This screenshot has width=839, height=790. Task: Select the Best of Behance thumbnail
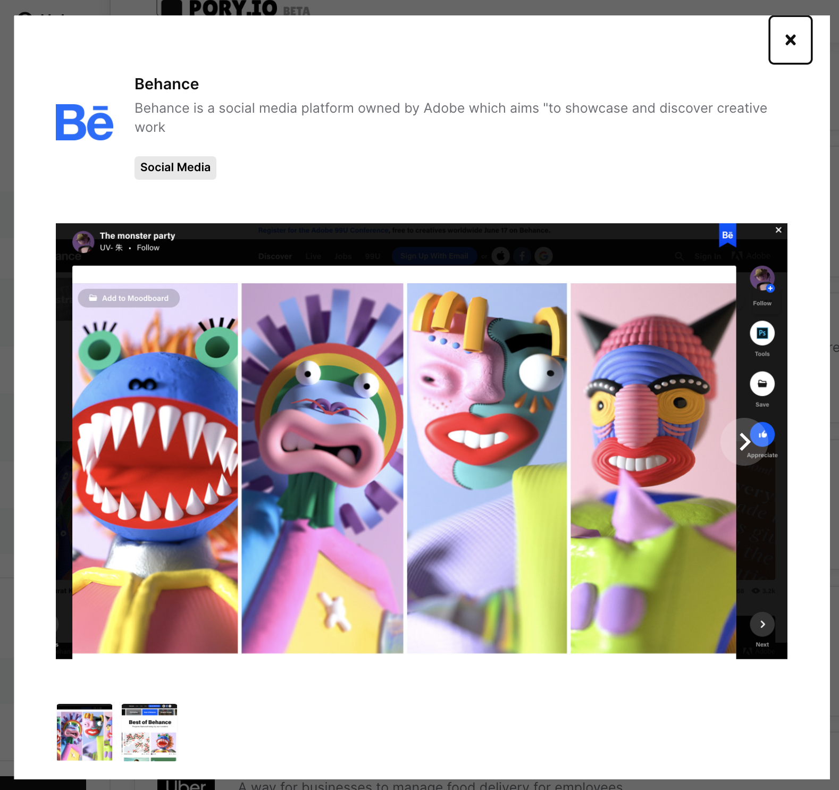tap(149, 732)
